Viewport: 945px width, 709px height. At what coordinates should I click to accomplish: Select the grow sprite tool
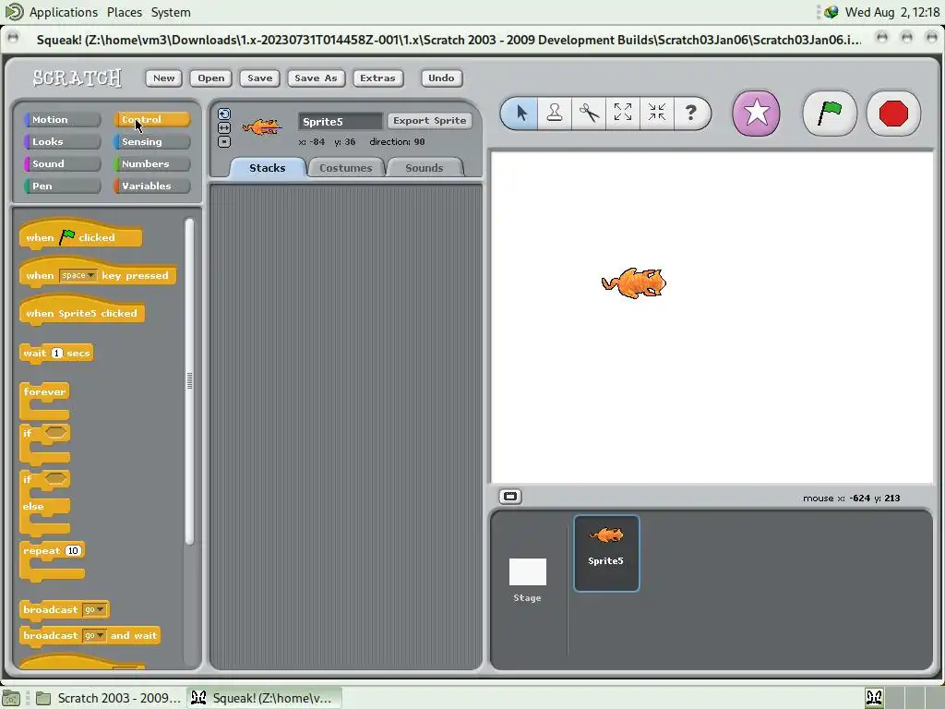(623, 113)
